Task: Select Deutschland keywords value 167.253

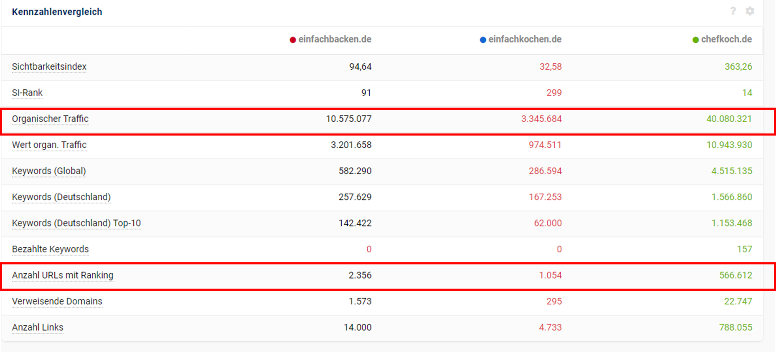Action: [x=545, y=197]
